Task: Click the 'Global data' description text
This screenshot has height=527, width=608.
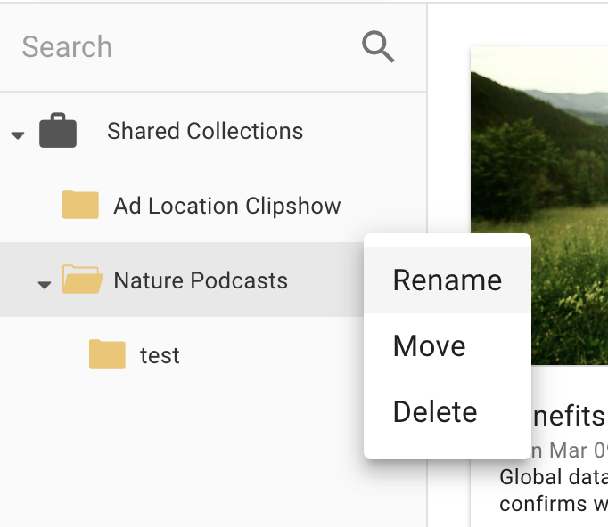Action: [x=554, y=477]
